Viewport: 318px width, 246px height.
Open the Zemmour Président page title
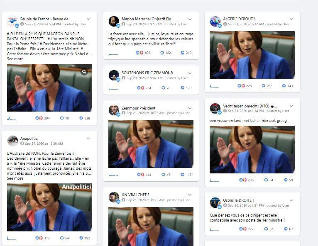point(139,108)
